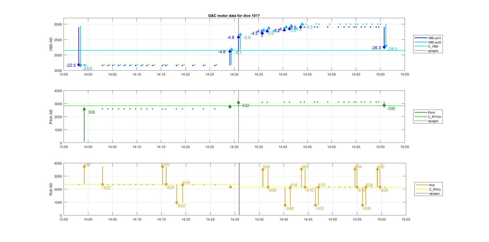This screenshot has width=489, height=242.
Task: Click the '-390' pitch data label
Action: [x=391, y=109]
